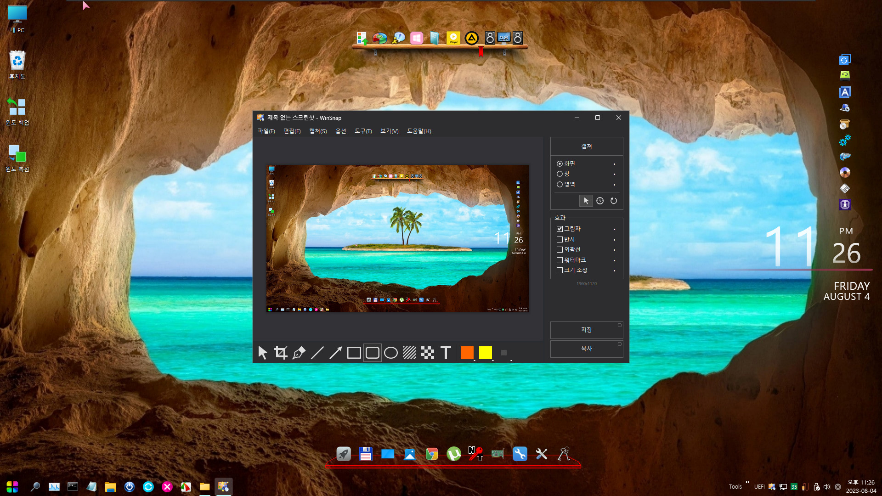Open options dot beside 외곽선
This screenshot has height=496, width=882.
[x=614, y=250]
